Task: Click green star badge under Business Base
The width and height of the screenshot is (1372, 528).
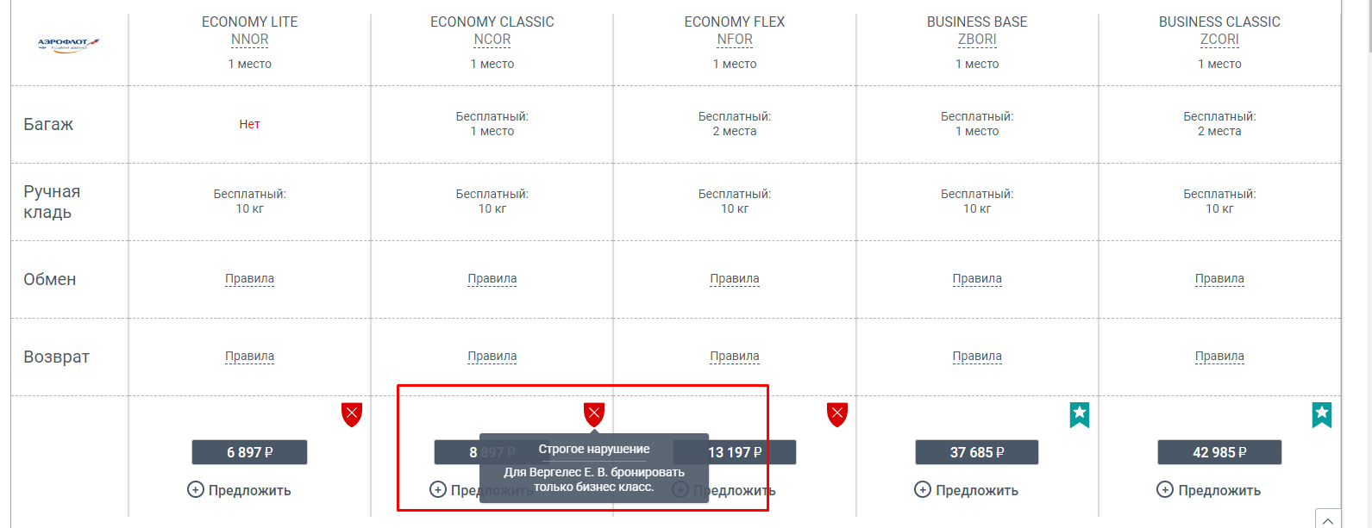Action: pos(1080,414)
